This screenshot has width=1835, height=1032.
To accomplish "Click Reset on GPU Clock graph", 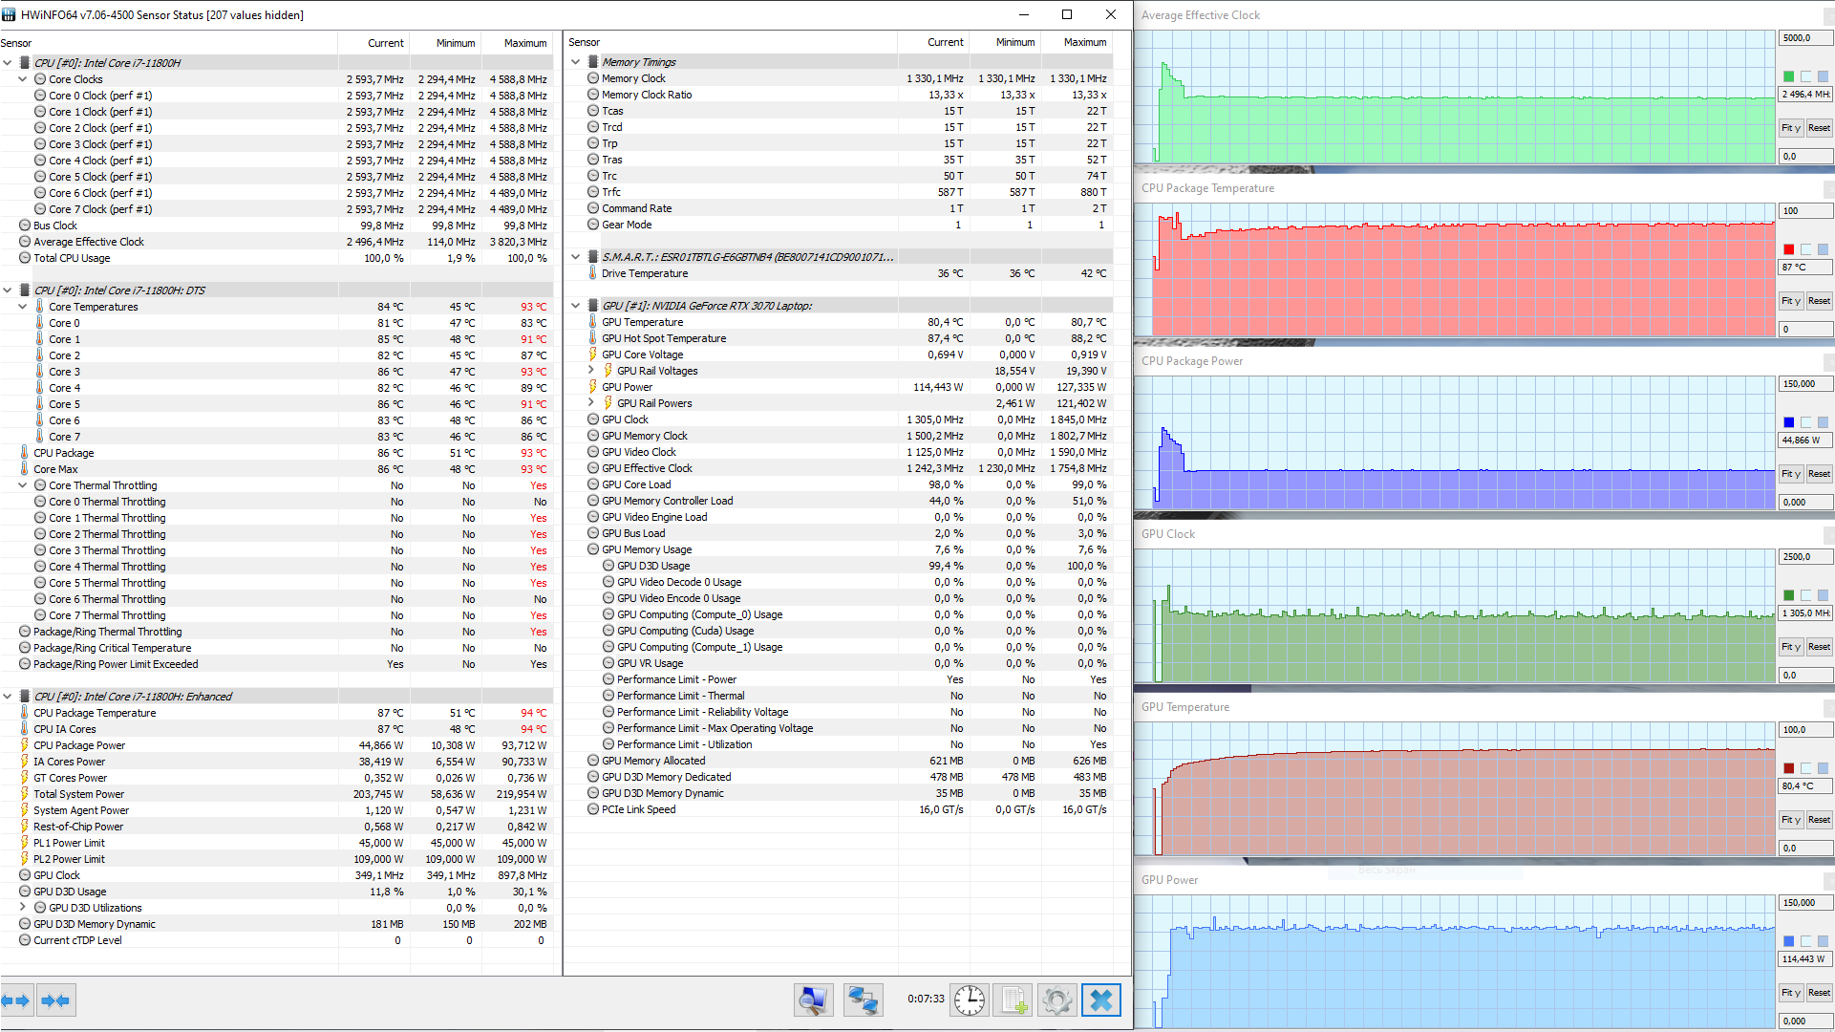I will coord(1819,647).
